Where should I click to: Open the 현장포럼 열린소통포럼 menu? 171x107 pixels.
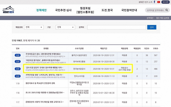[x=85, y=10]
